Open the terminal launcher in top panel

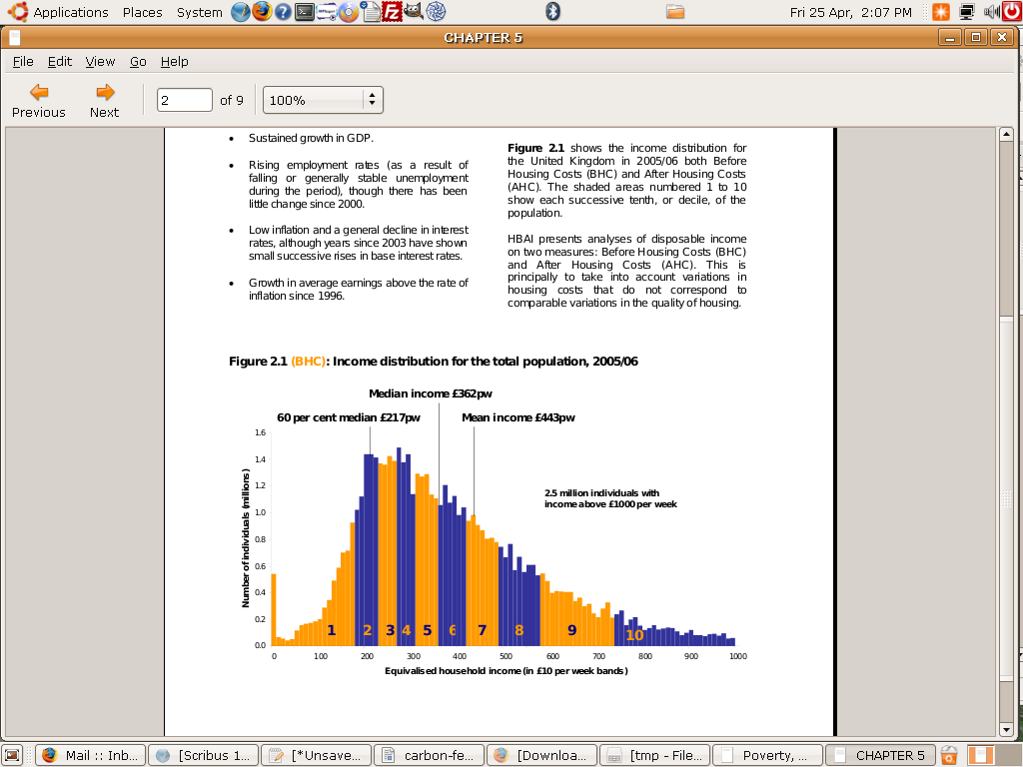(x=306, y=12)
